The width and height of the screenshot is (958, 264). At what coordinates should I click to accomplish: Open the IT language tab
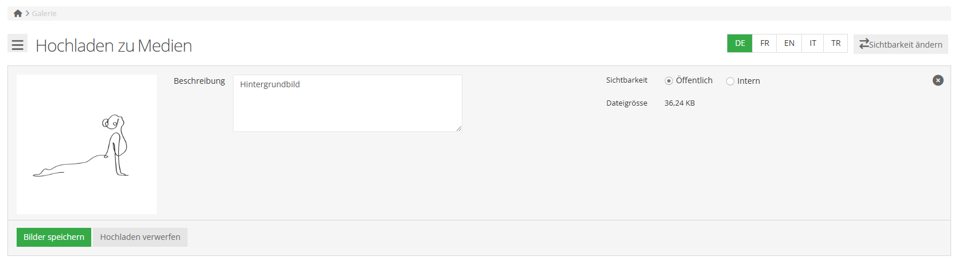(813, 44)
